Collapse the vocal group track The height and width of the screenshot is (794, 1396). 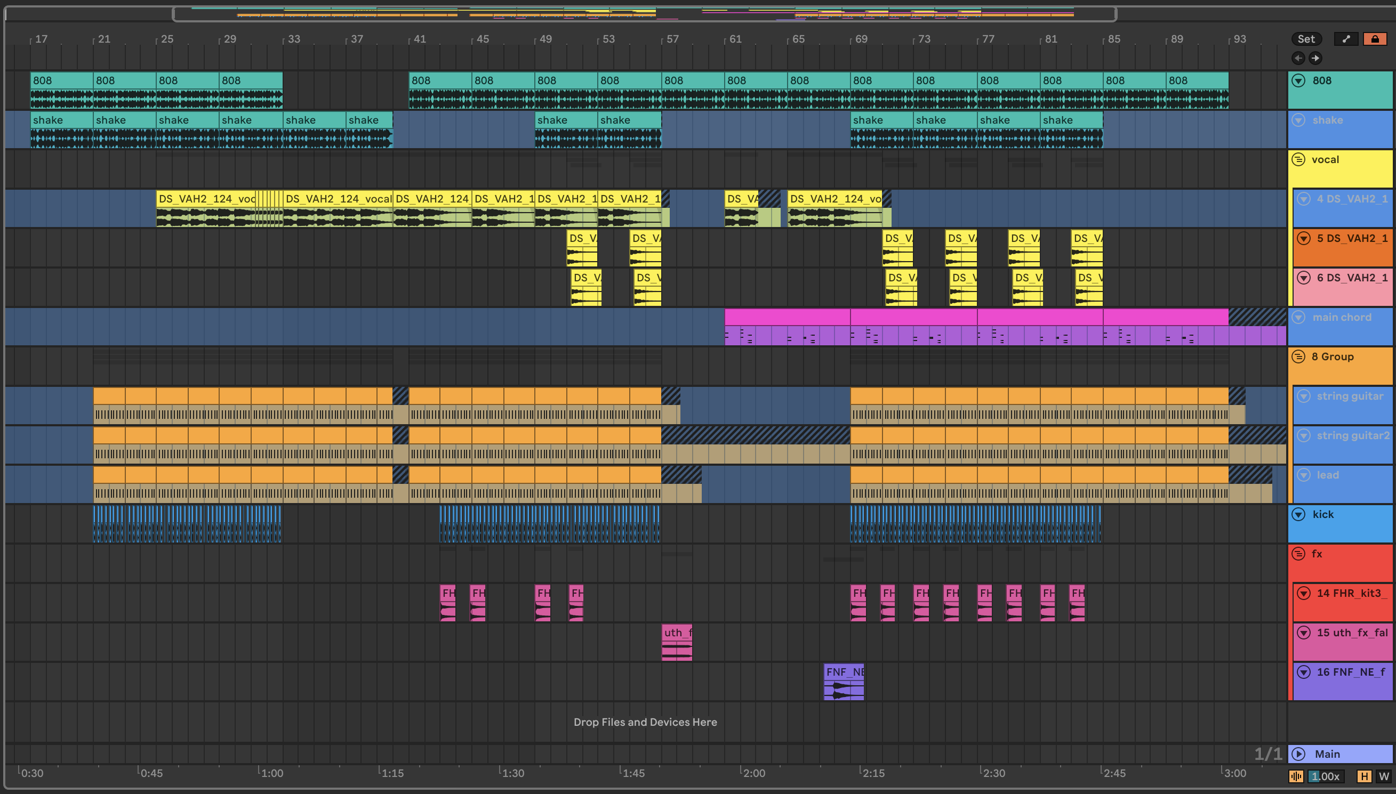pyautogui.click(x=1298, y=159)
